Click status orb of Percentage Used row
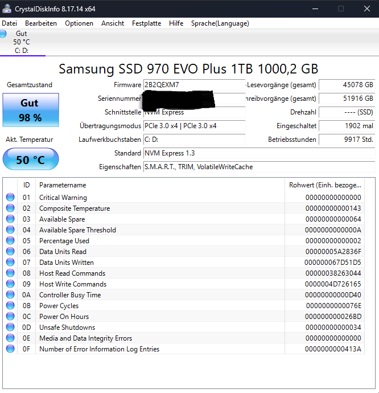The image size is (379, 393). [10, 240]
